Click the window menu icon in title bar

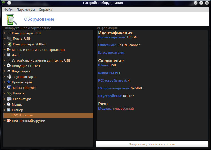(3, 3)
